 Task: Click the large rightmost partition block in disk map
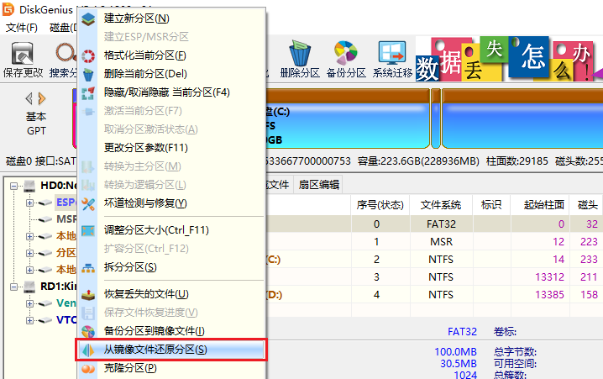tap(522, 118)
